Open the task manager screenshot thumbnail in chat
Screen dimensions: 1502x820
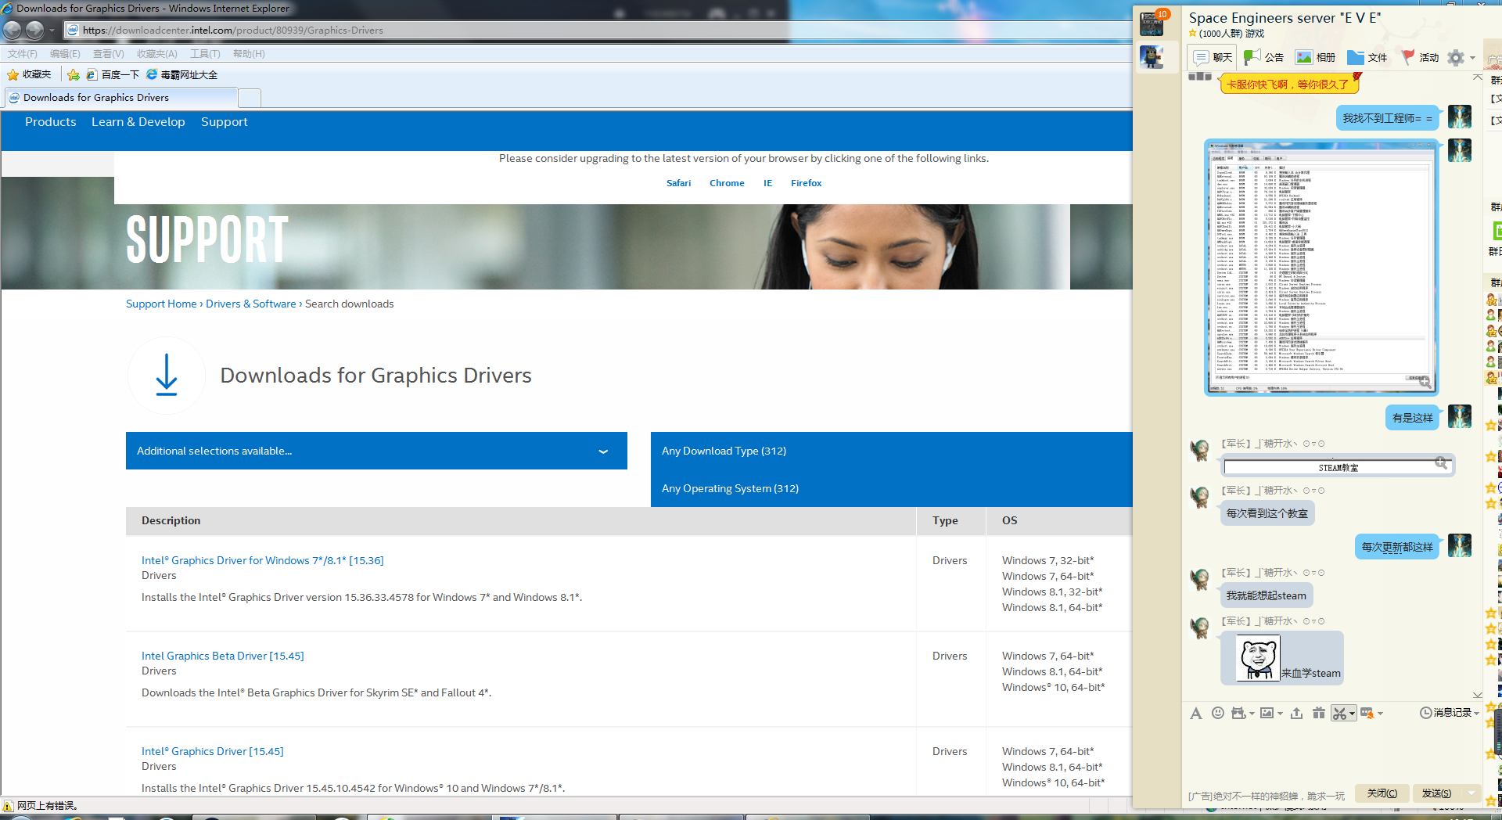(1321, 267)
